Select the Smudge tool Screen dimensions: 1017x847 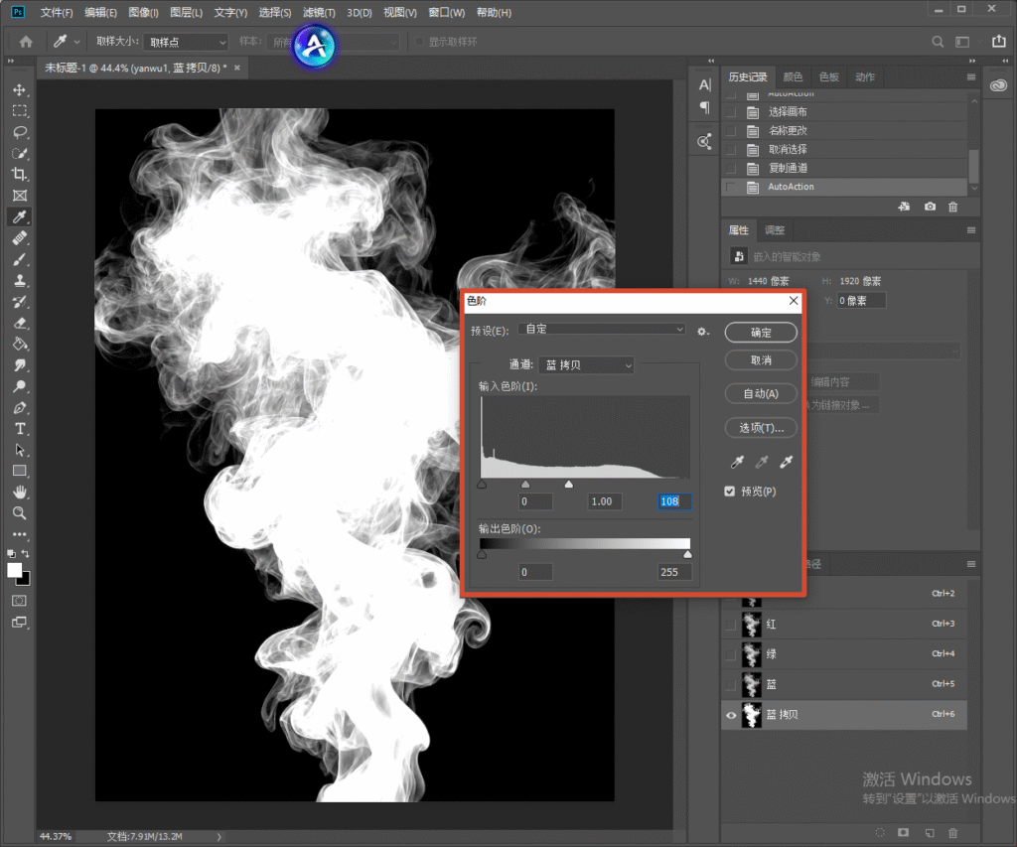[x=20, y=365]
